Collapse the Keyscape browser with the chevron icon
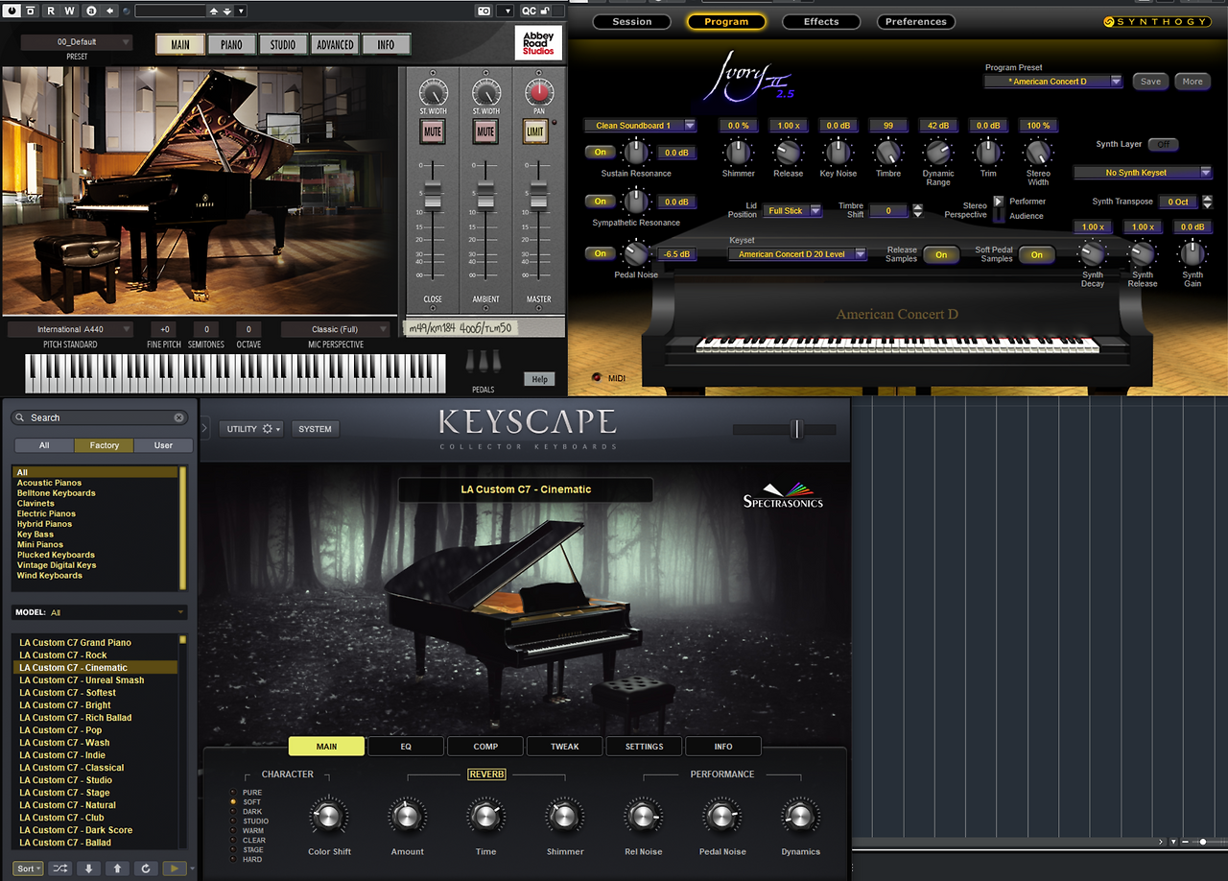Viewport: 1228px width, 881px height. [x=205, y=428]
